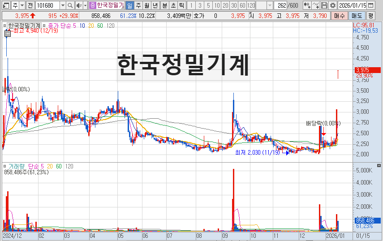Add a candlestick chart overlay icon
Viewport: 383px width, 241px height.
point(307,5)
